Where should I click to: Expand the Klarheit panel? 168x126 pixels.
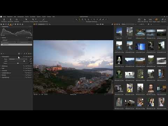(x=4, y=75)
